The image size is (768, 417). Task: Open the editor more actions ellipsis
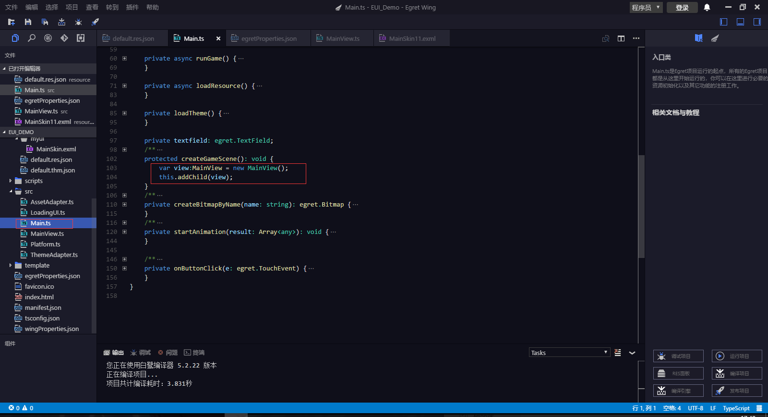click(636, 38)
